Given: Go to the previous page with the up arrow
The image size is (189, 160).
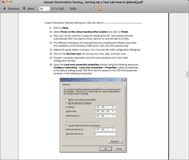Looking at the screenshot, I should coord(11,9).
